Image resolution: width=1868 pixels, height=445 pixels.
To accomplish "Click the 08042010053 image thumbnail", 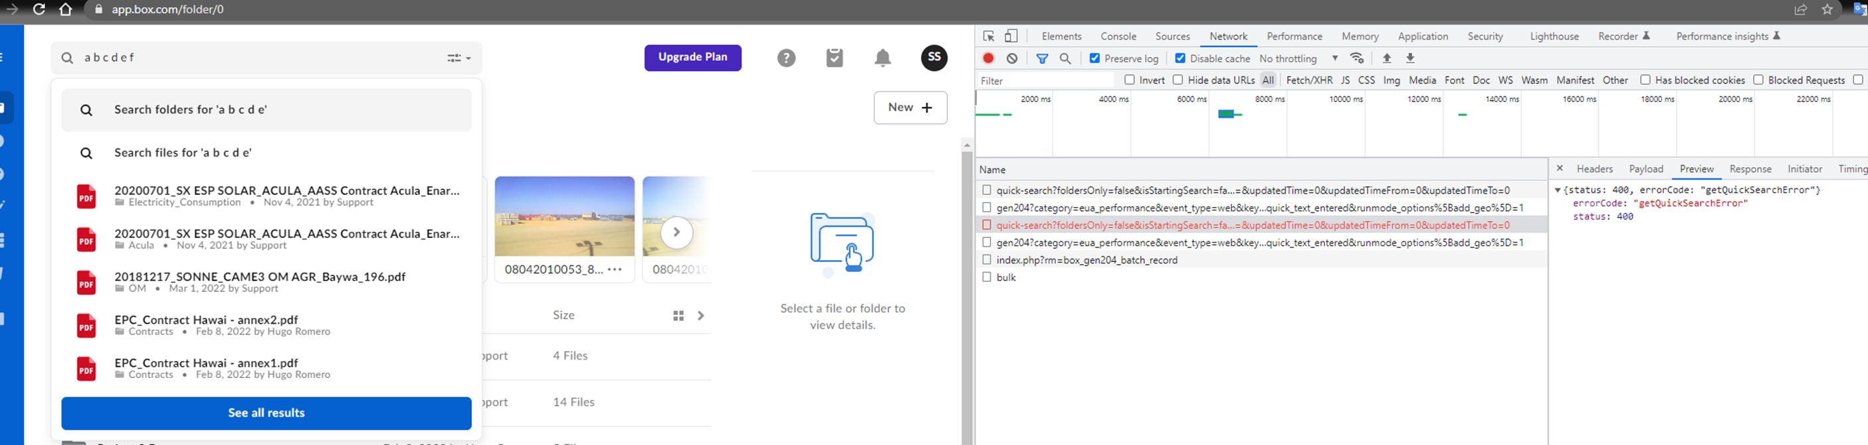I will [564, 216].
